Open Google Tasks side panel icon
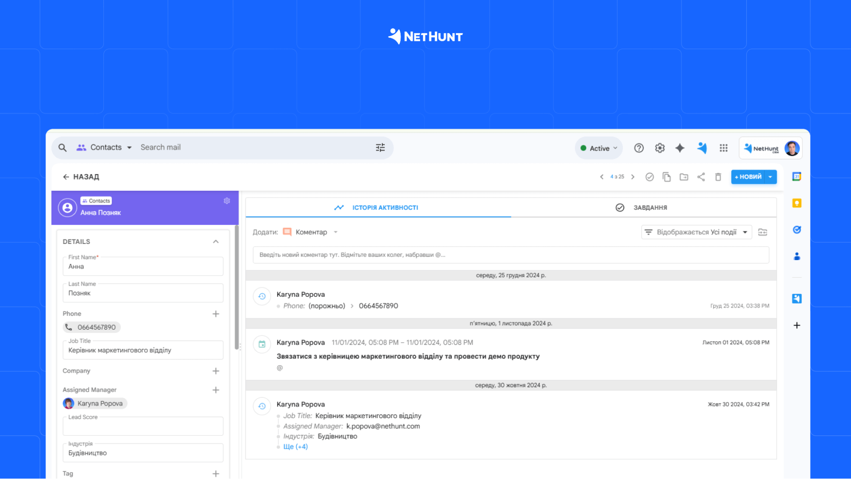Screen dimensions: 851x479 [797, 230]
